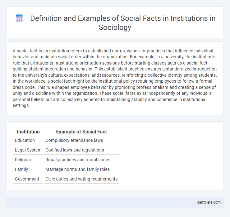The image size is (230, 217).
Task: Click Codified laws and regulations cell
Action: pyautogui.click(x=81, y=150)
